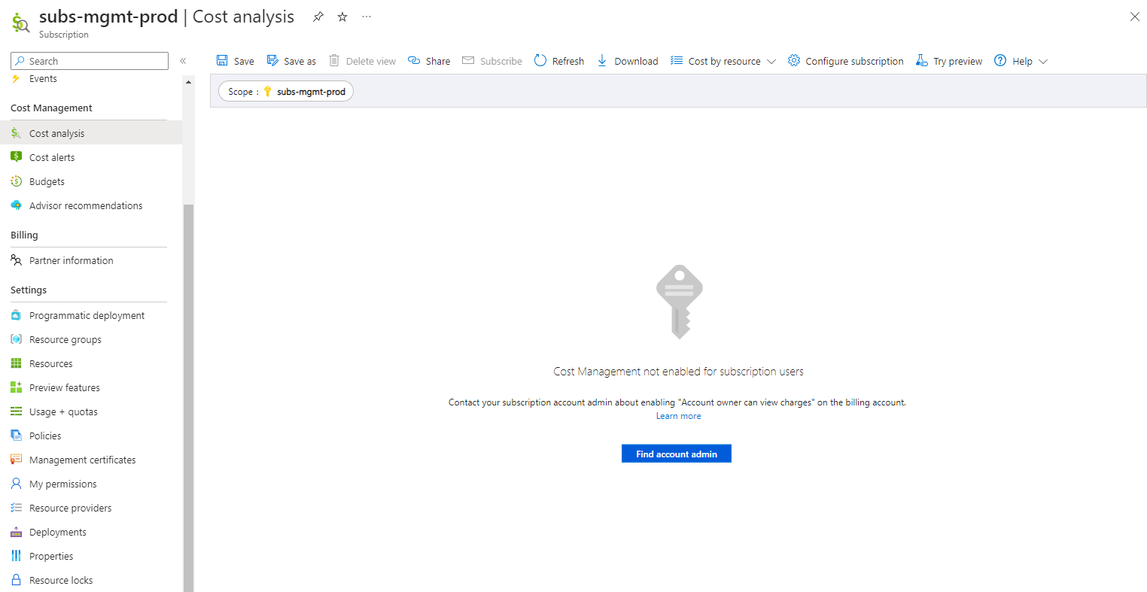
Task: Click the Preview features icon
Action: tap(16, 387)
